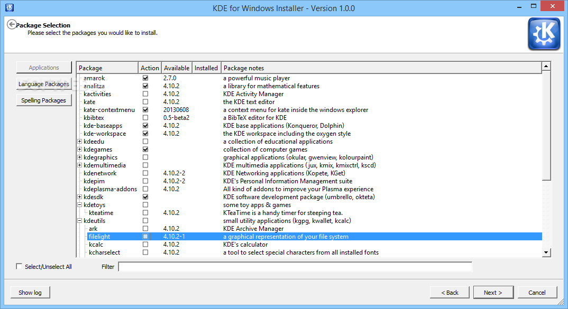Switch to Language Packages

point(44,84)
